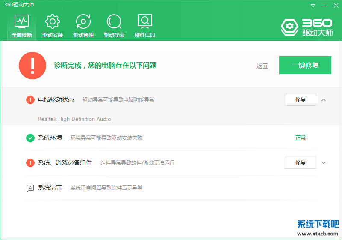Click the language icon beside 系统语言

point(30,188)
